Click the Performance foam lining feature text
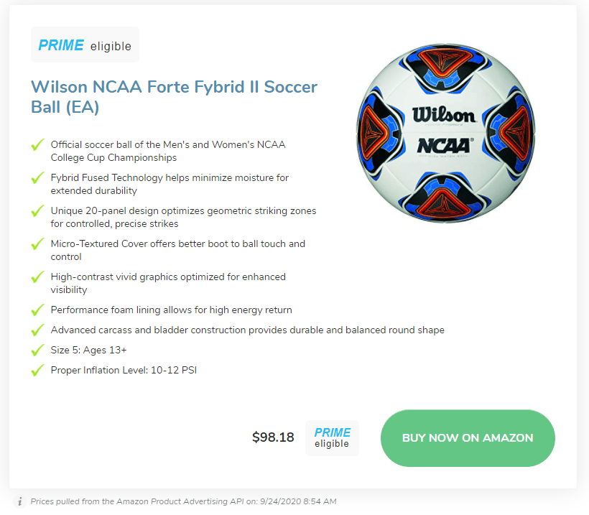 coord(171,310)
